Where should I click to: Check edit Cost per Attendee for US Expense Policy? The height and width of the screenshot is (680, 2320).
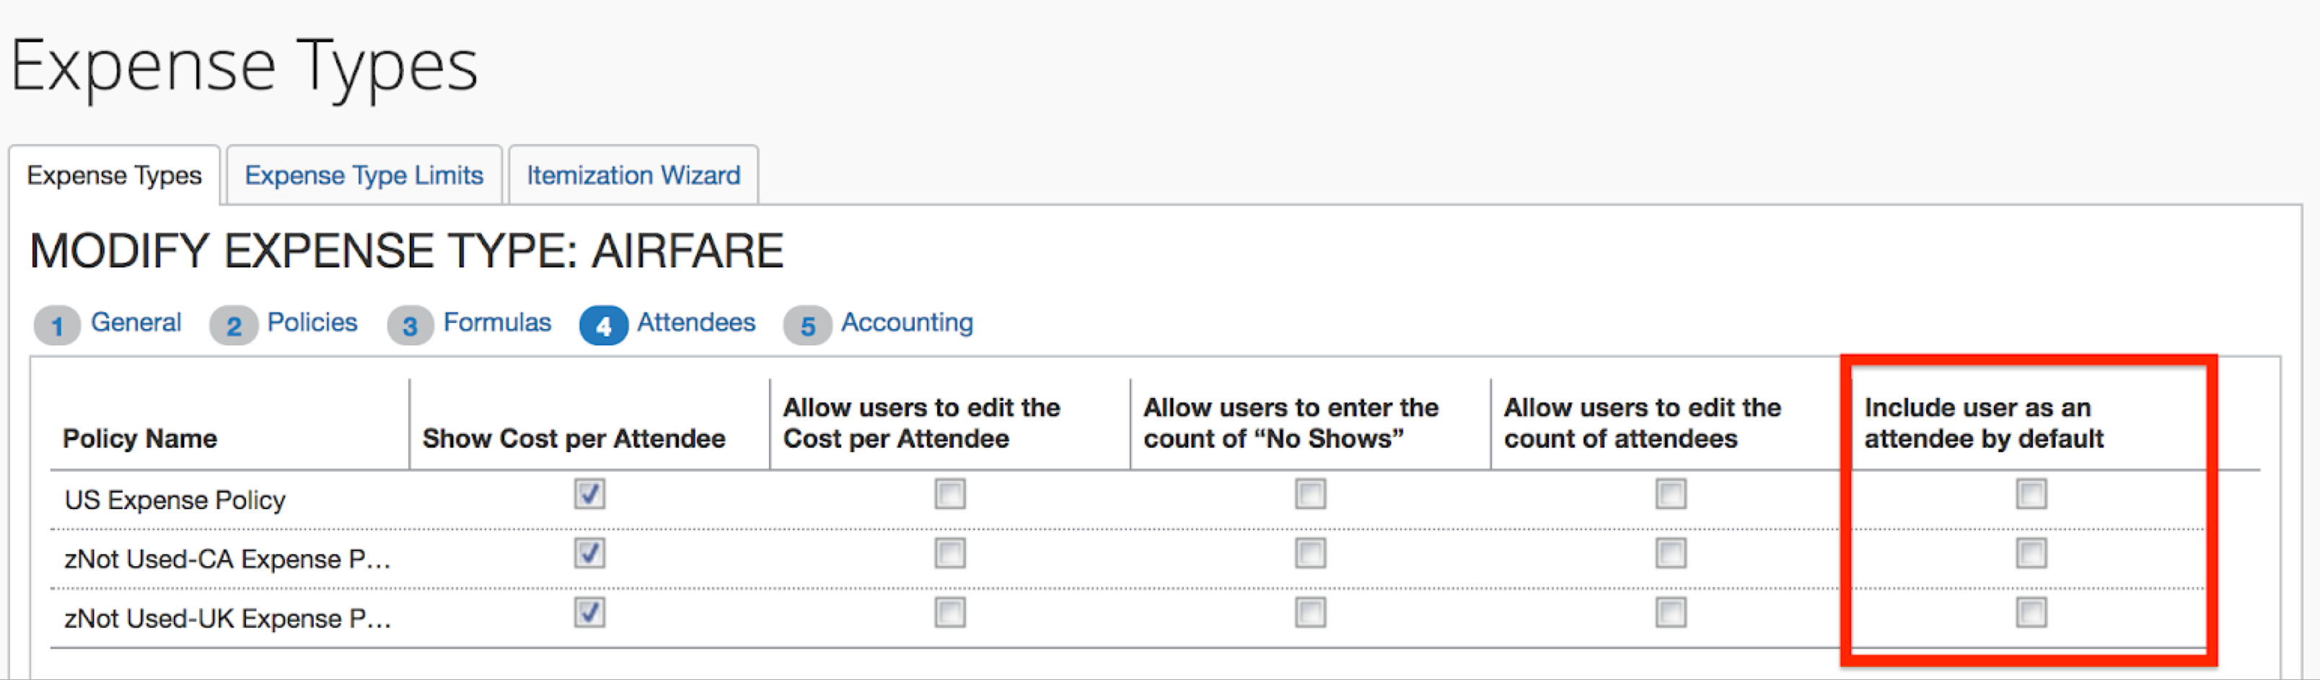950,493
